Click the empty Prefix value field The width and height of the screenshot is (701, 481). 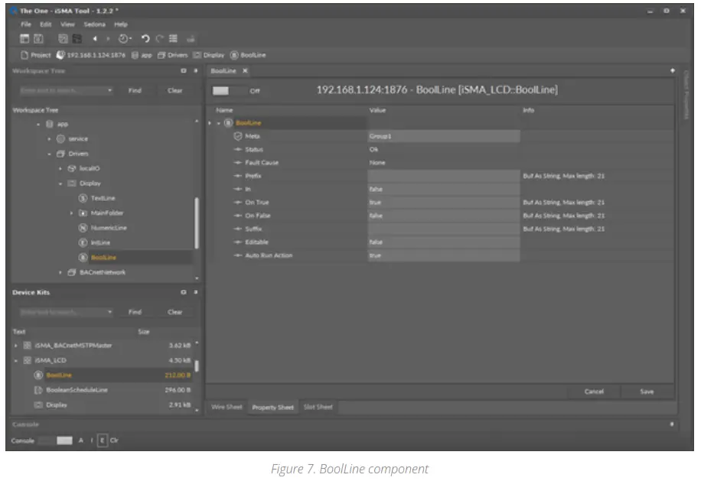pos(444,176)
